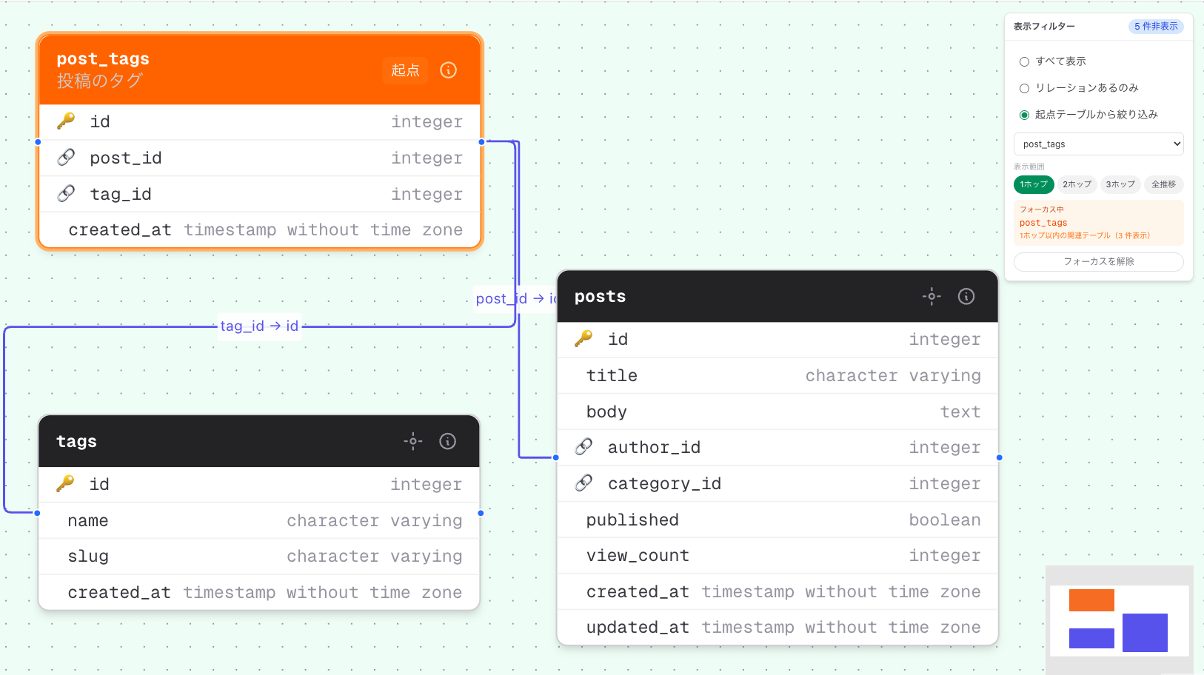Click the tag_id → id relation label

(259, 326)
